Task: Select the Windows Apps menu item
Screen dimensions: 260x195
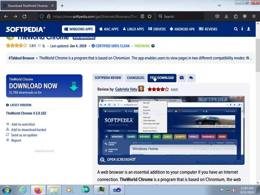Action: click(79, 29)
